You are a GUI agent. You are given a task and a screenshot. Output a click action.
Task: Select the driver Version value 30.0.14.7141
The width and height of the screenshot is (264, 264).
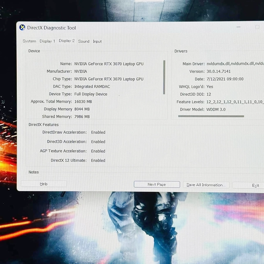click(219, 72)
